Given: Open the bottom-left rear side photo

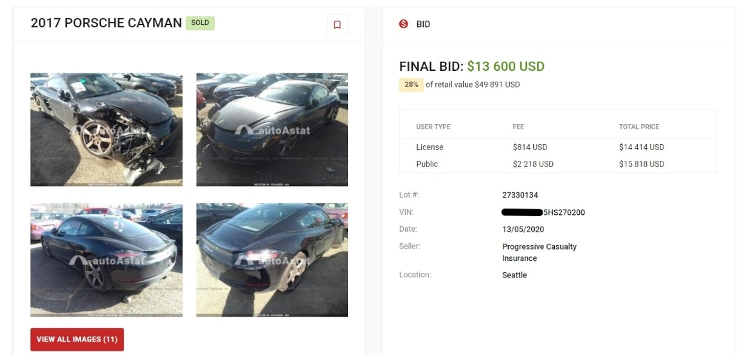Looking at the screenshot, I should (106, 260).
